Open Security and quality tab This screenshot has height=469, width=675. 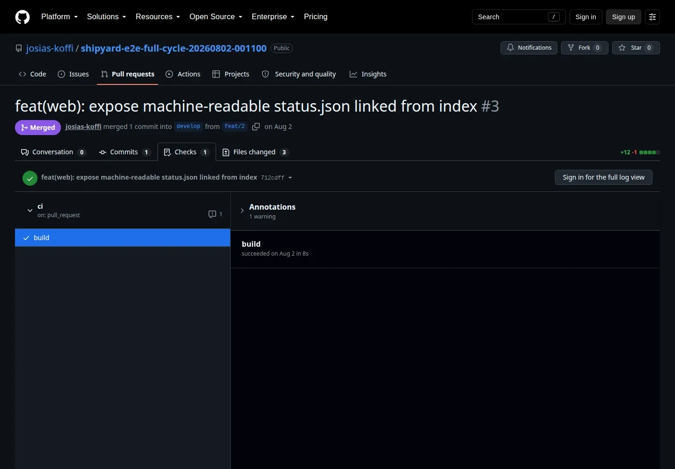coord(299,74)
